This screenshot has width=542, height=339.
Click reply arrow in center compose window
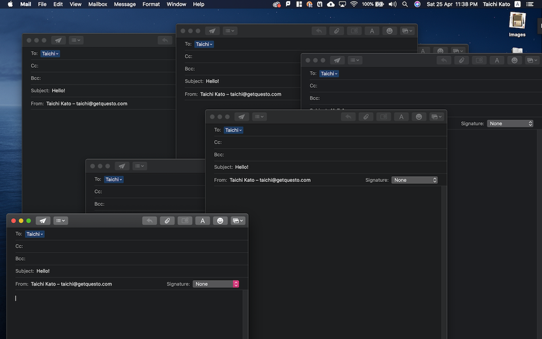[x=348, y=117]
